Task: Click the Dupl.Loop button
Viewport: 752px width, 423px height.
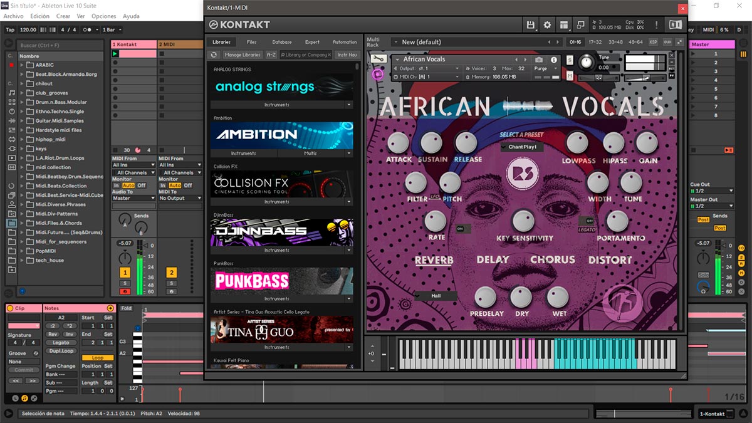Action: 61,351
